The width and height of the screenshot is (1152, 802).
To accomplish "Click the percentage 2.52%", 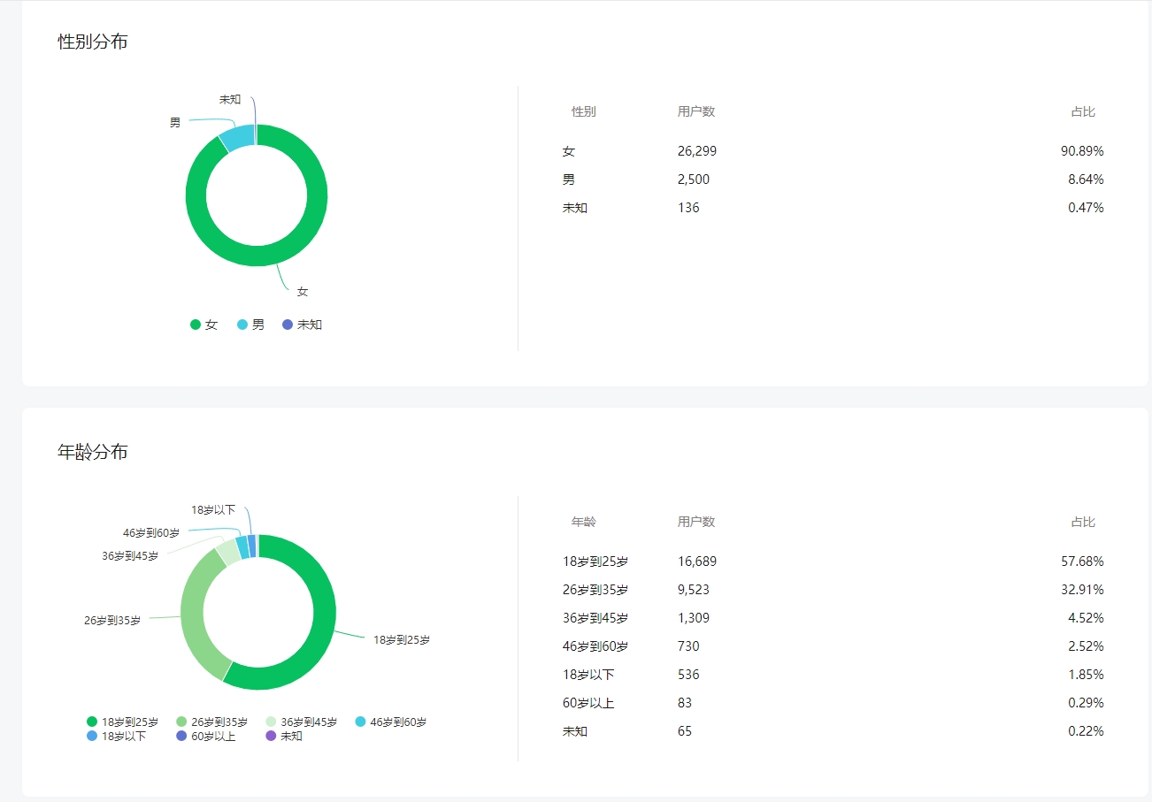I will (1086, 646).
